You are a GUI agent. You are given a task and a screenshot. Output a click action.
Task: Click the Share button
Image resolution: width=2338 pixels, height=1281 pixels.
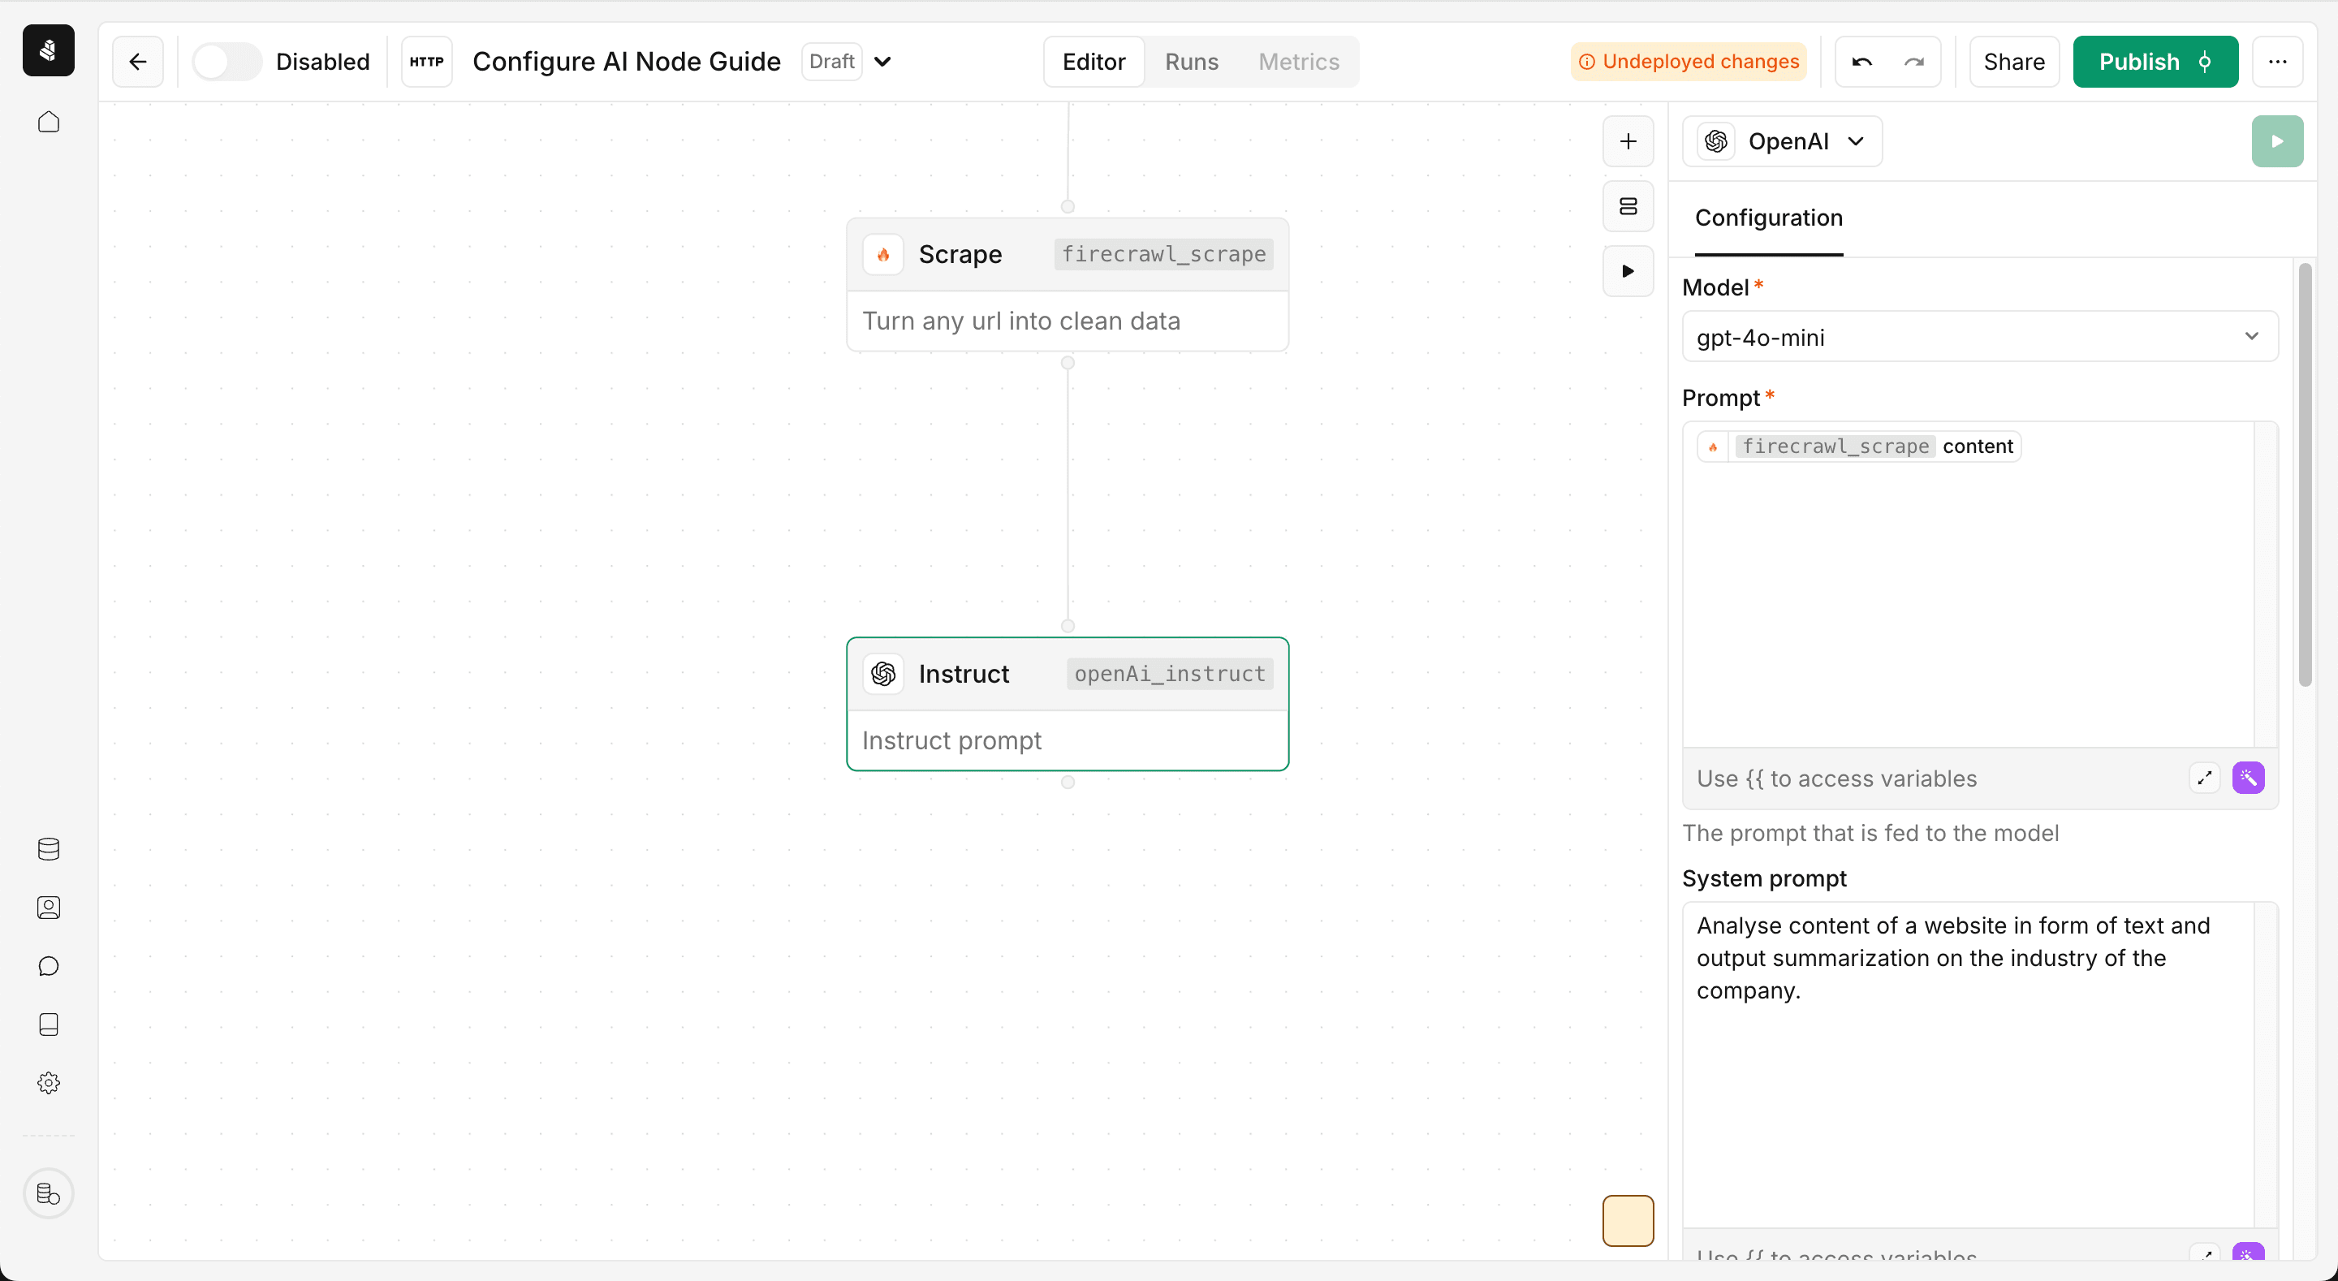(2013, 62)
